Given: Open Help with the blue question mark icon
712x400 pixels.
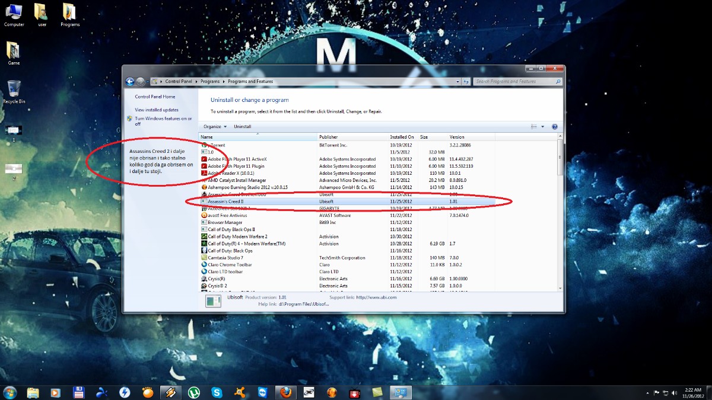Looking at the screenshot, I should click(x=555, y=127).
